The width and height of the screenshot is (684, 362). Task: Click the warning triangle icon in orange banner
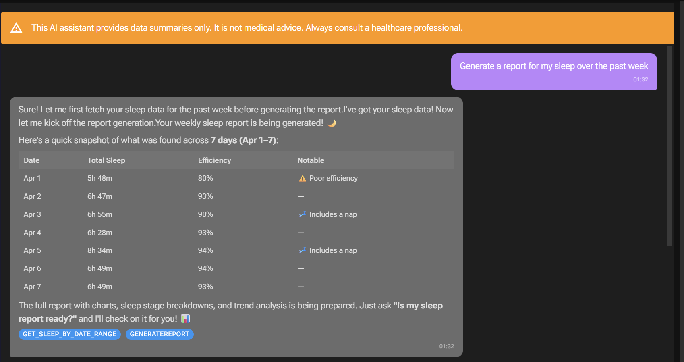pyautogui.click(x=16, y=28)
